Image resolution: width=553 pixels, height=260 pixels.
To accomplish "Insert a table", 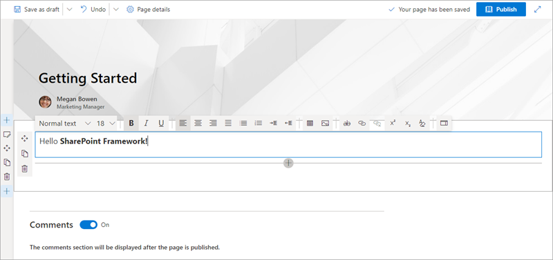I will tap(310, 123).
